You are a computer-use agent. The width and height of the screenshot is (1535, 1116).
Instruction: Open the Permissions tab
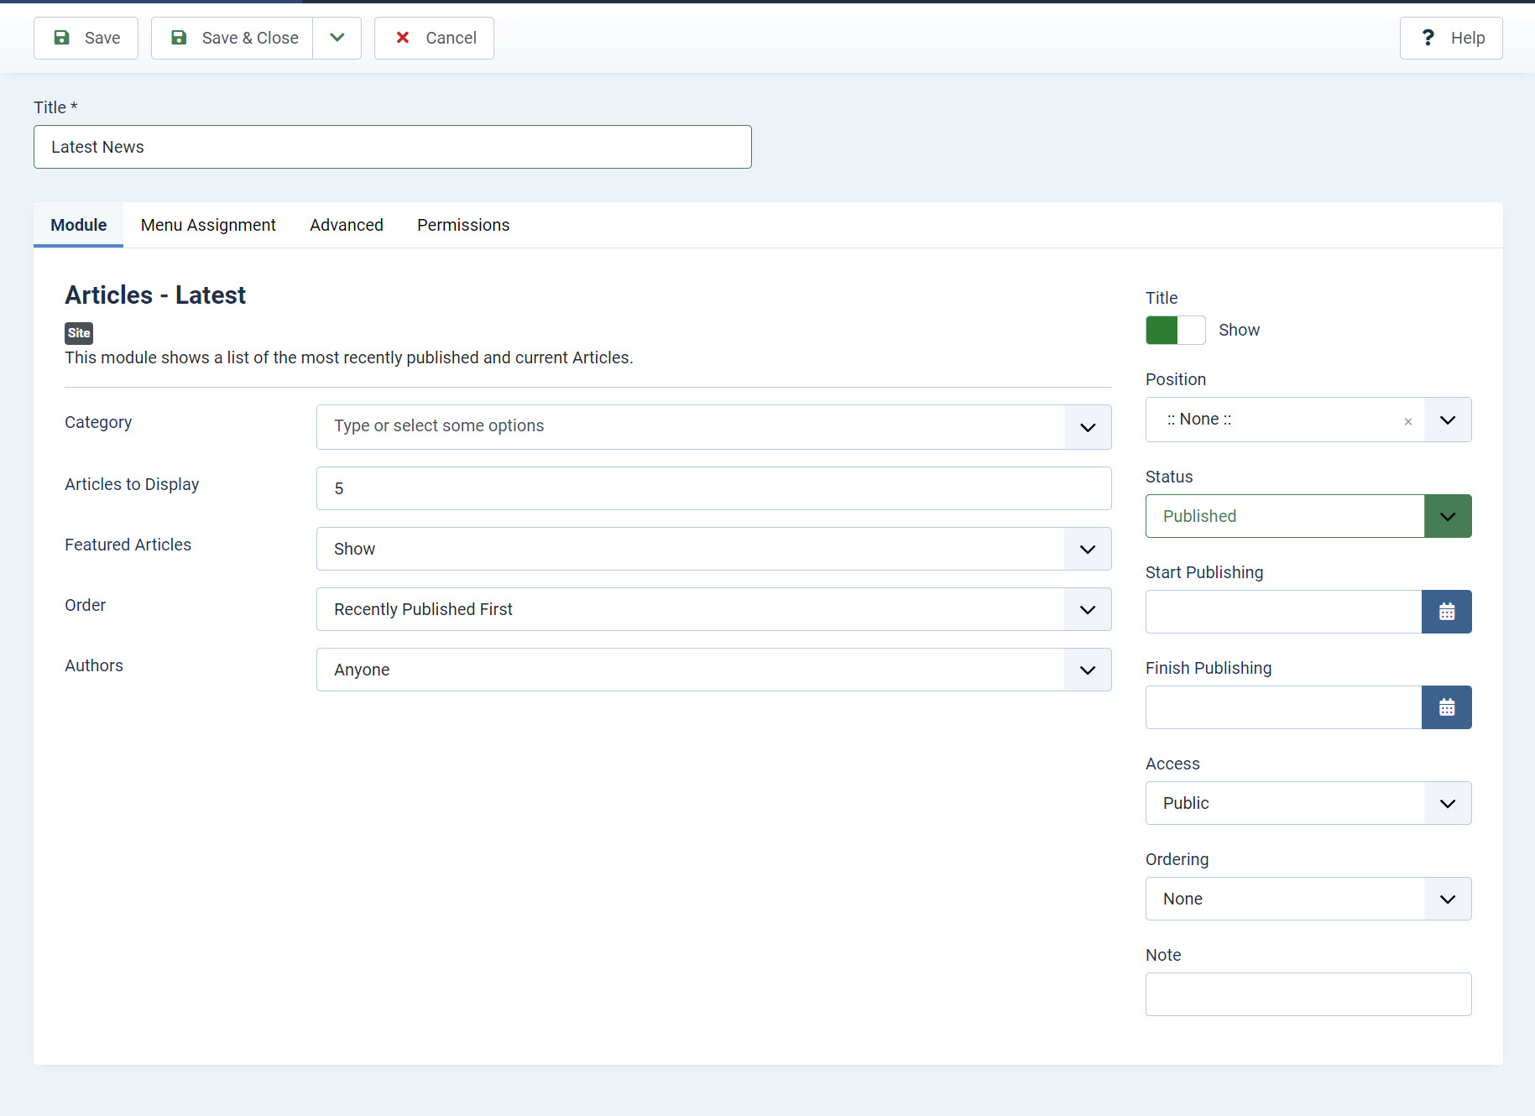point(463,225)
